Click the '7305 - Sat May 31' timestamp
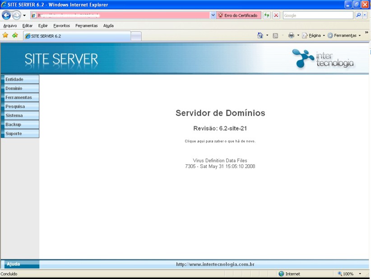Image resolution: width=371 pixels, height=279 pixels. click(220, 166)
